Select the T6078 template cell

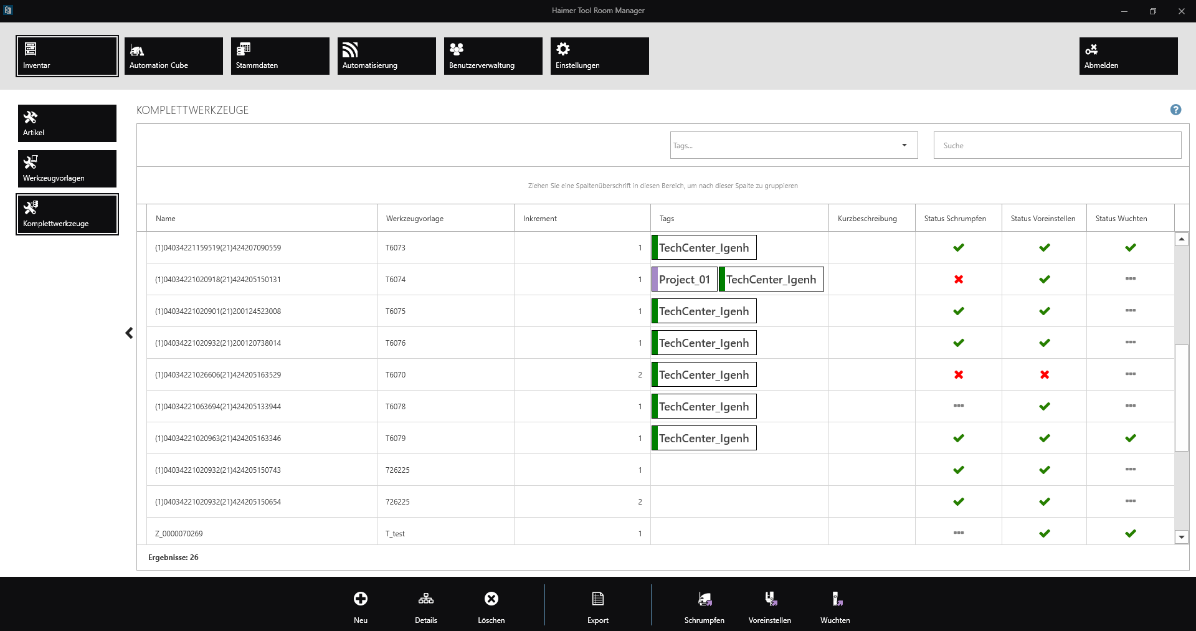pos(445,407)
